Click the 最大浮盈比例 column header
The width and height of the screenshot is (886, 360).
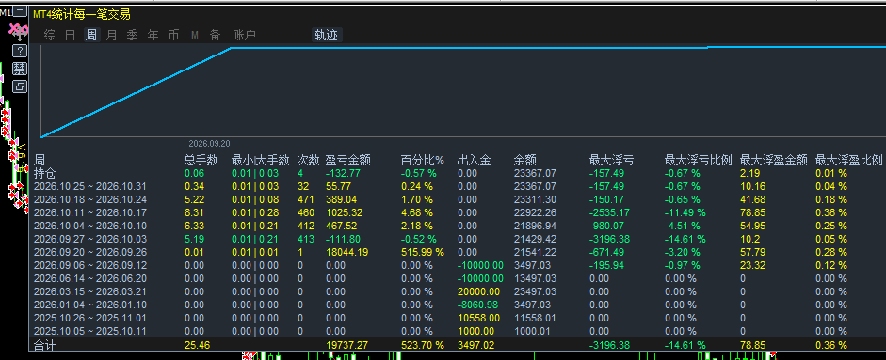point(848,160)
